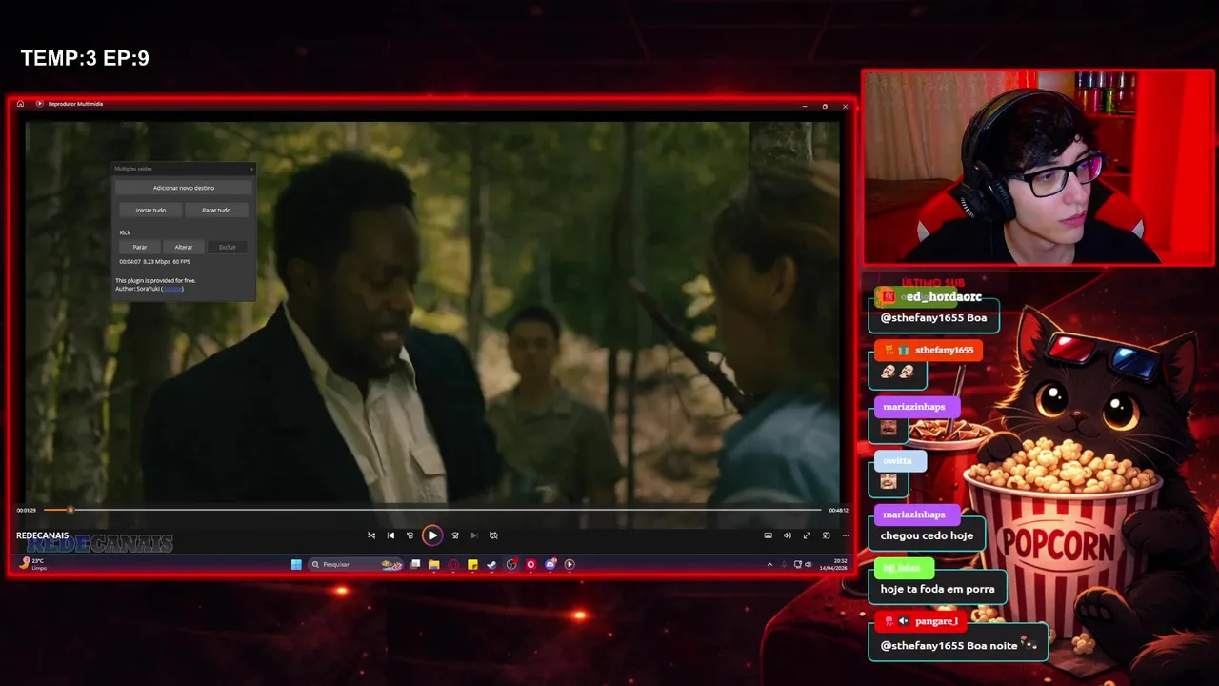1219x686 pixels.
Task: Seek using the video progress bar
Action: [x=432, y=510]
